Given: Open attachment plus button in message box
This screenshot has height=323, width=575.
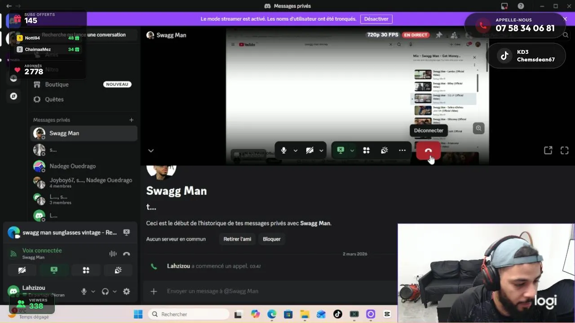Looking at the screenshot, I should tap(154, 291).
